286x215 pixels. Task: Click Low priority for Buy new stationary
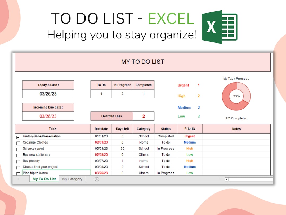(x=190, y=155)
